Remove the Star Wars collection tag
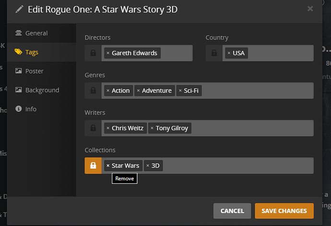The image size is (331, 226). pos(108,166)
